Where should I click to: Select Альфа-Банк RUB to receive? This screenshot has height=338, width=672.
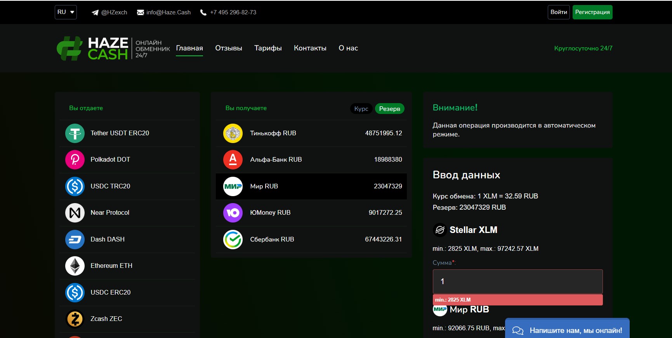pyautogui.click(x=311, y=160)
